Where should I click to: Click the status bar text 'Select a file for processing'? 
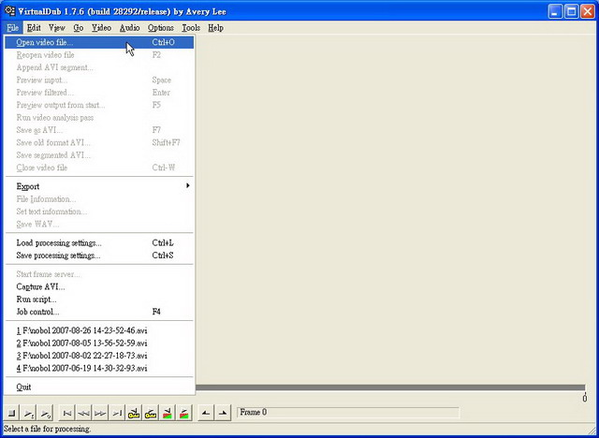pyautogui.click(x=48, y=429)
